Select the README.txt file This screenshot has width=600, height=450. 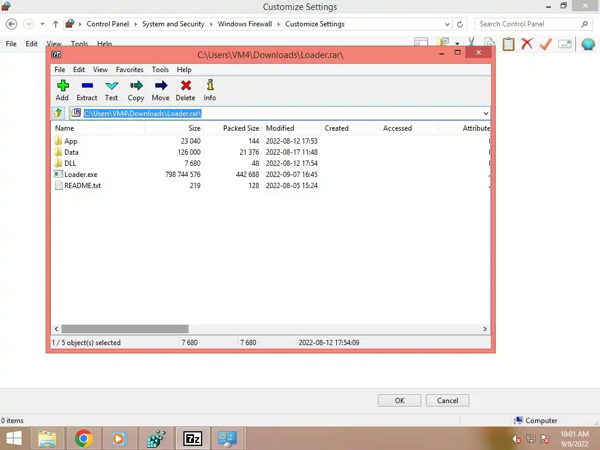tap(271, 186)
